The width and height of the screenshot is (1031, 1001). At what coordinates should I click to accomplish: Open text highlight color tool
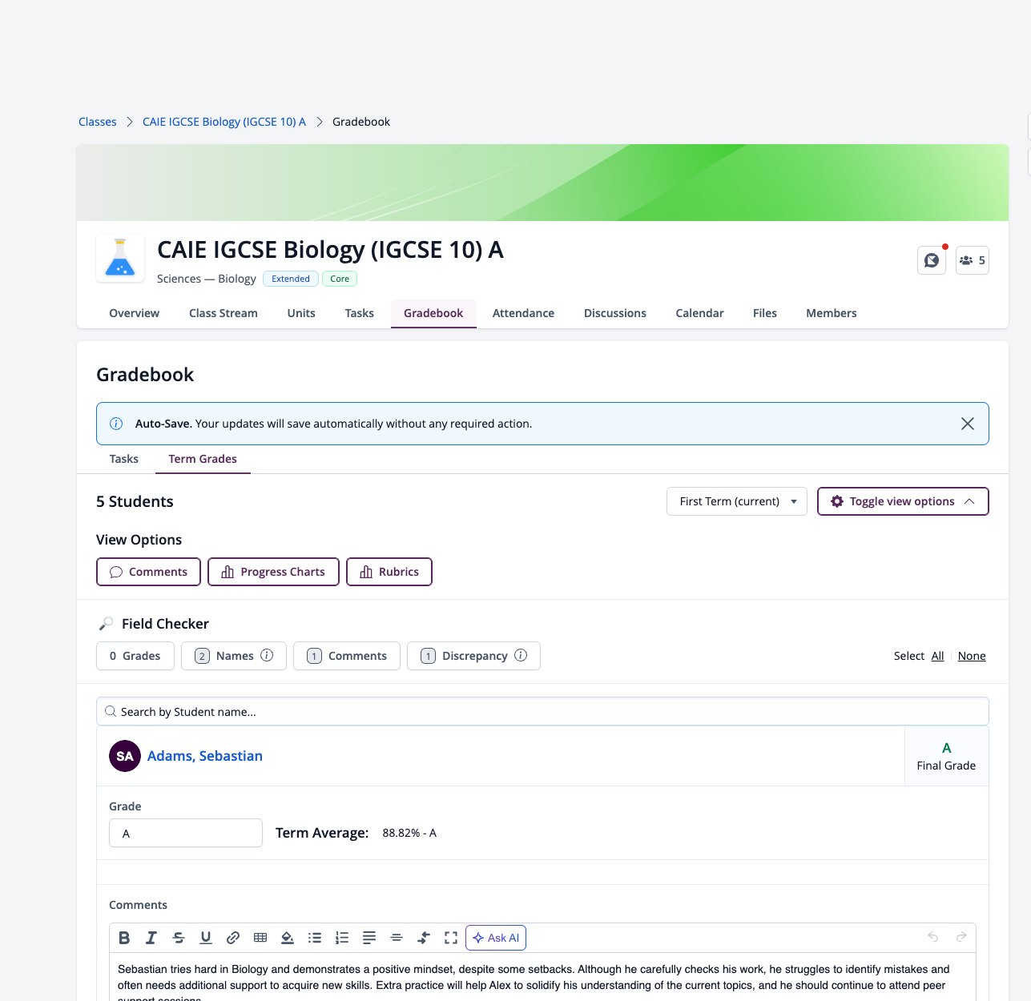288,938
